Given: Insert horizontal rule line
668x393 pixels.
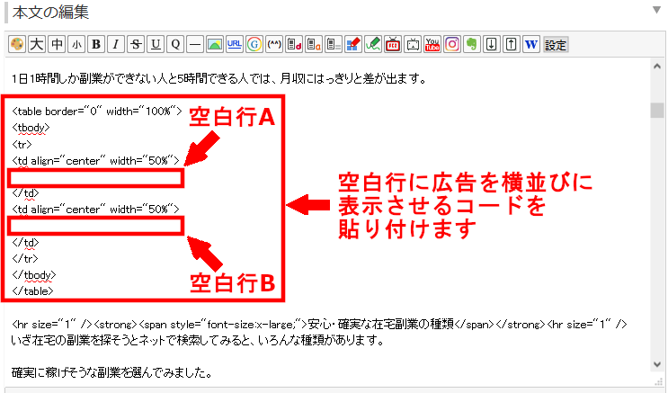Looking at the screenshot, I should click(x=195, y=44).
